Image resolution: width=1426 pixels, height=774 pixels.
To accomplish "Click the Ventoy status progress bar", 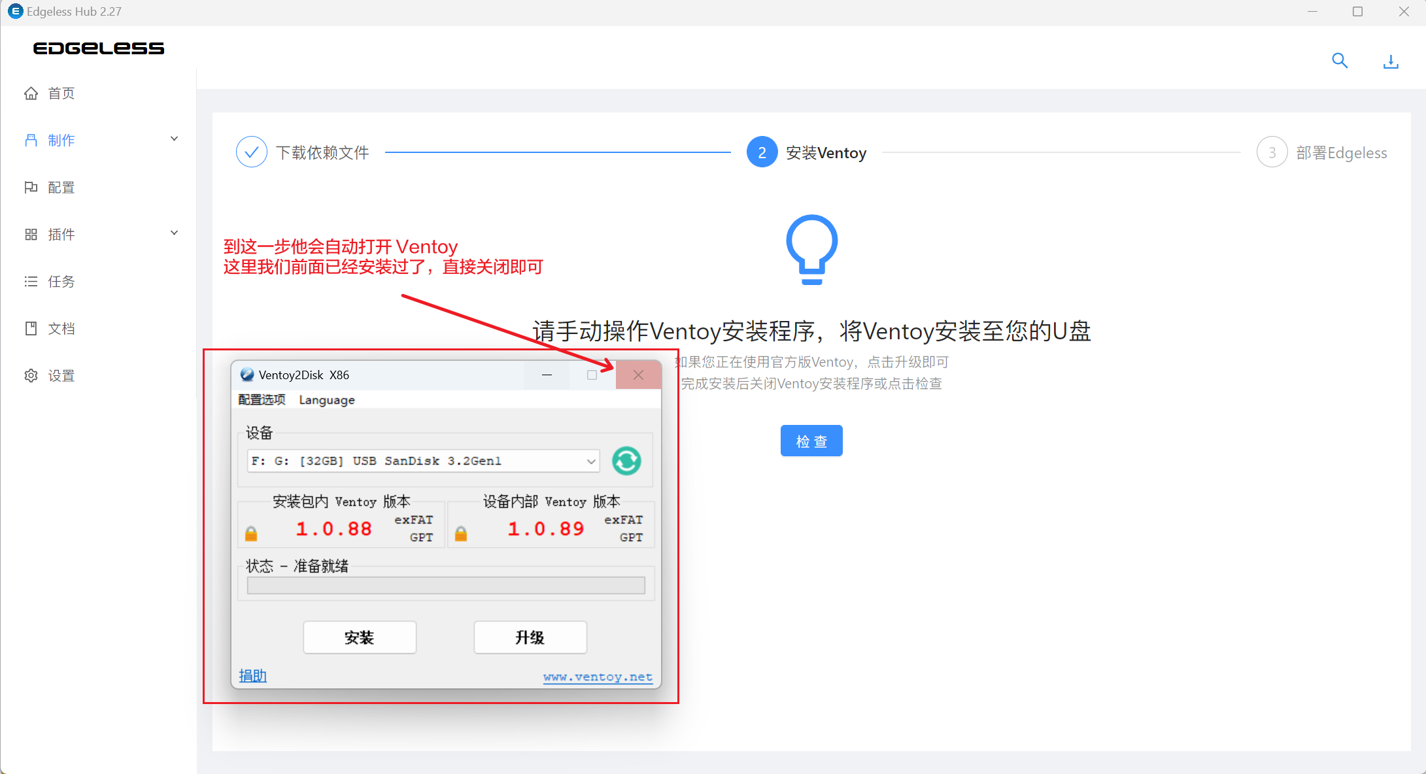I will point(446,585).
